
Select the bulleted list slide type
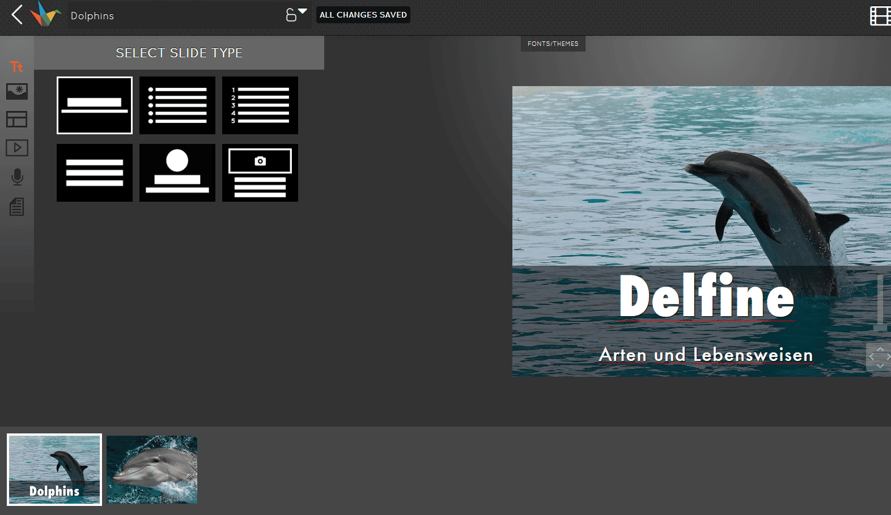[177, 105]
